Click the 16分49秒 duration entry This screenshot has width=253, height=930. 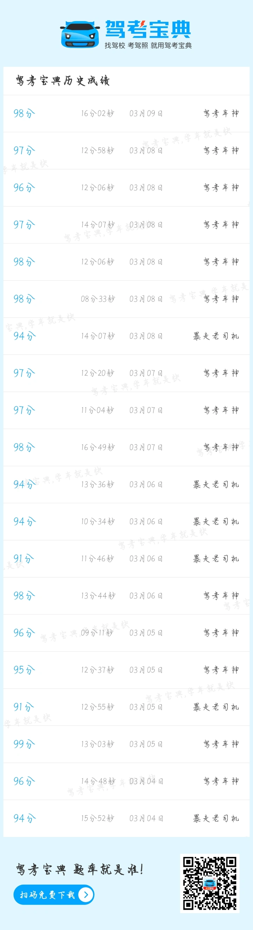(98, 447)
